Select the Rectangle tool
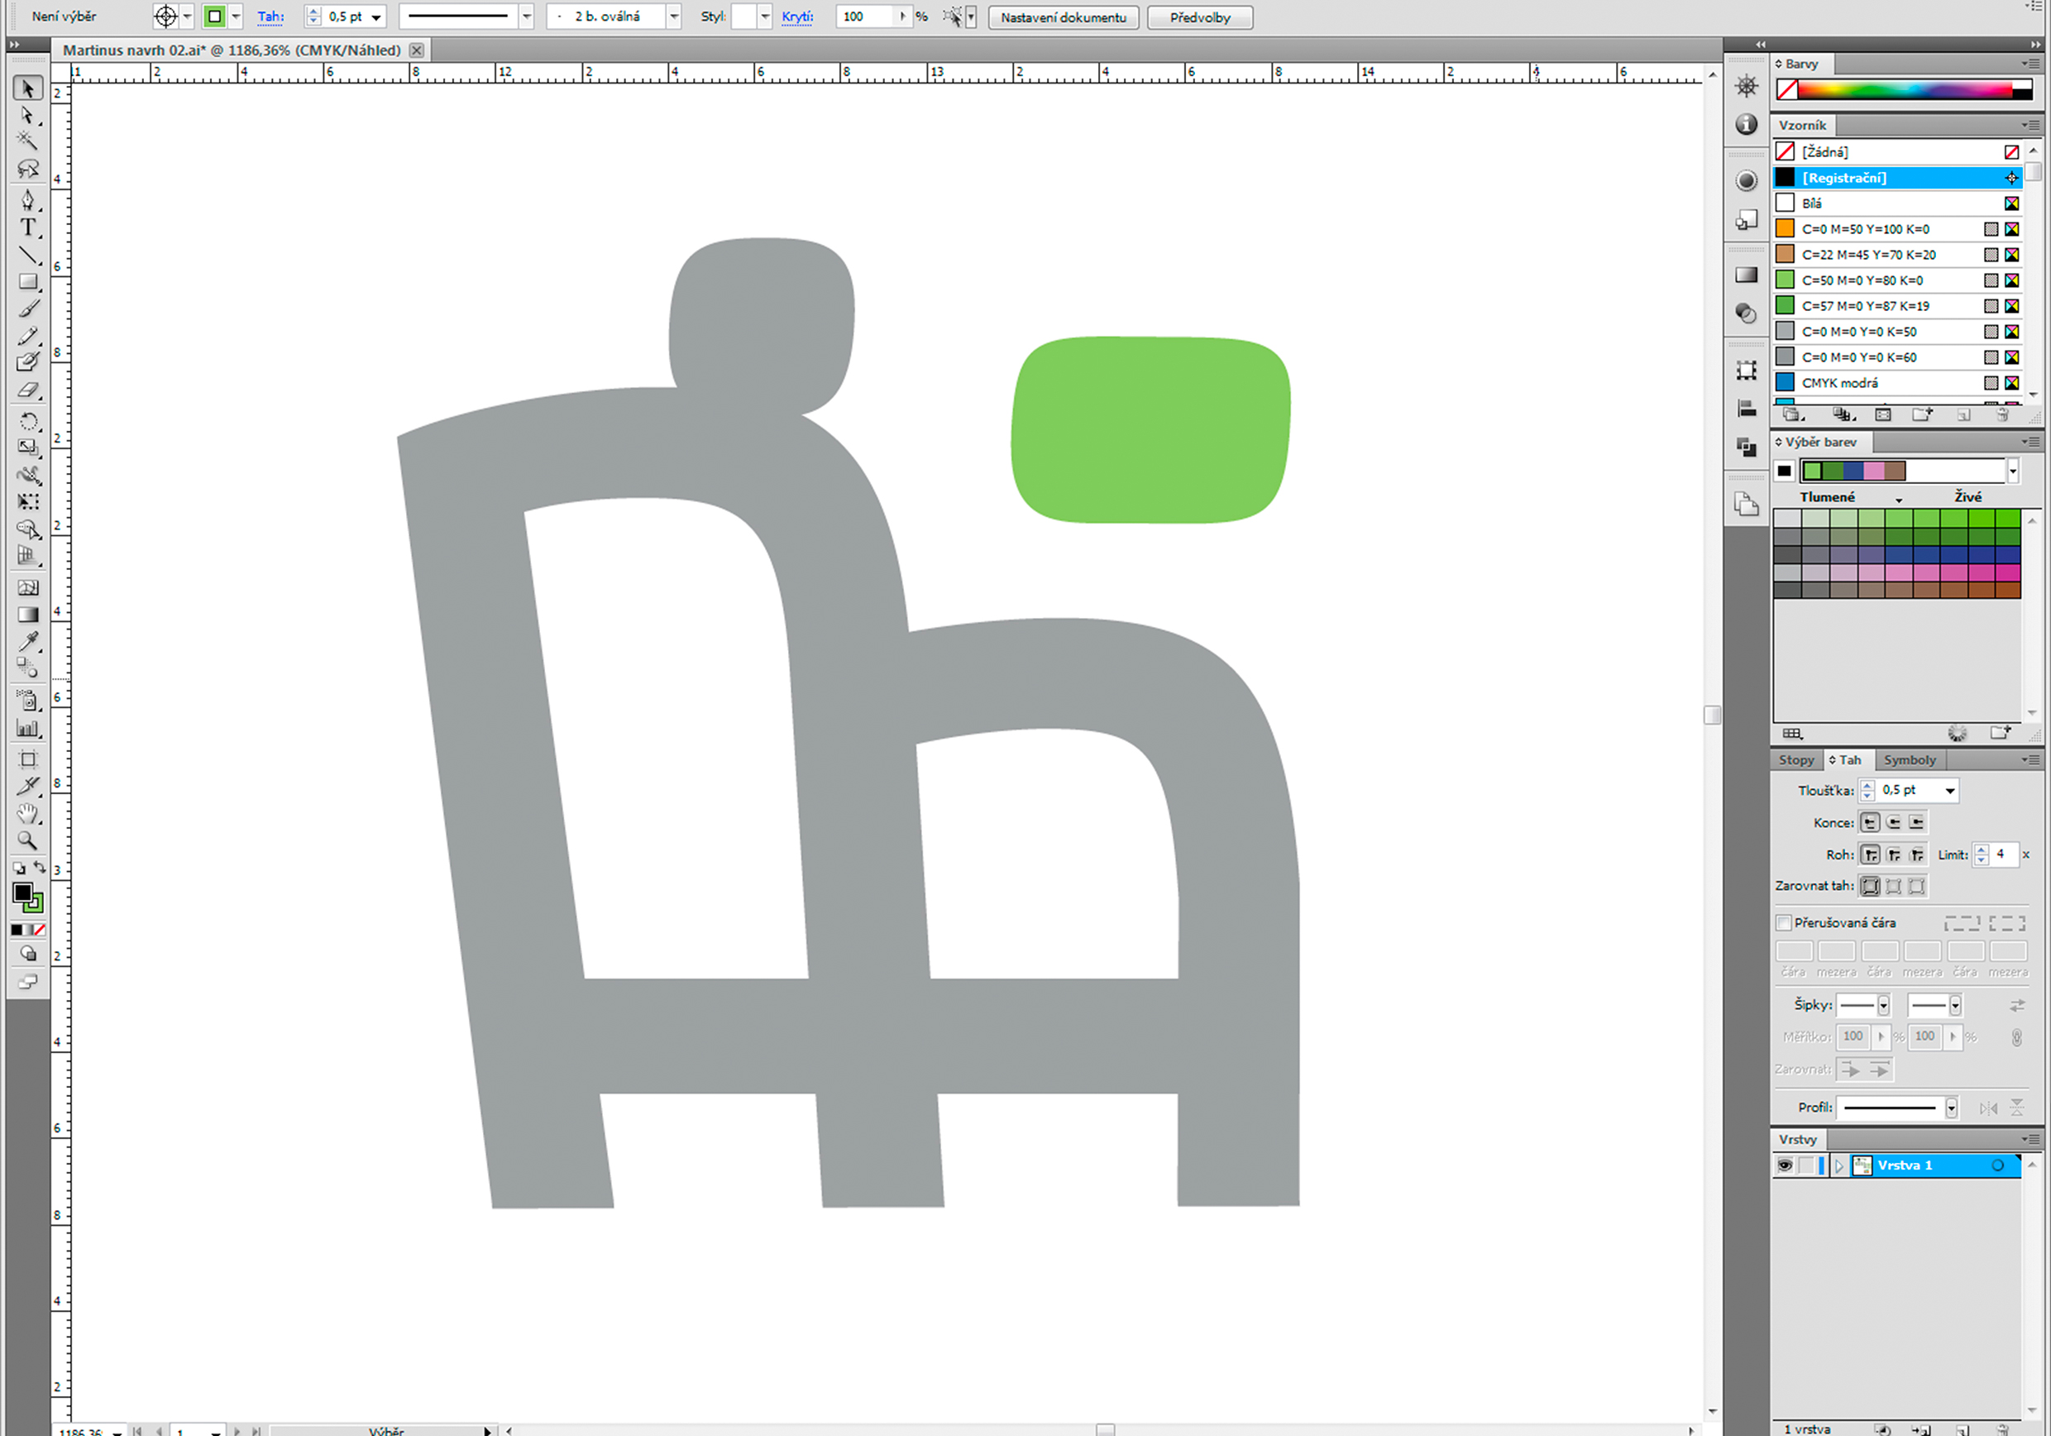This screenshot has width=2051, height=1436. pyautogui.click(x=27, y=282)
